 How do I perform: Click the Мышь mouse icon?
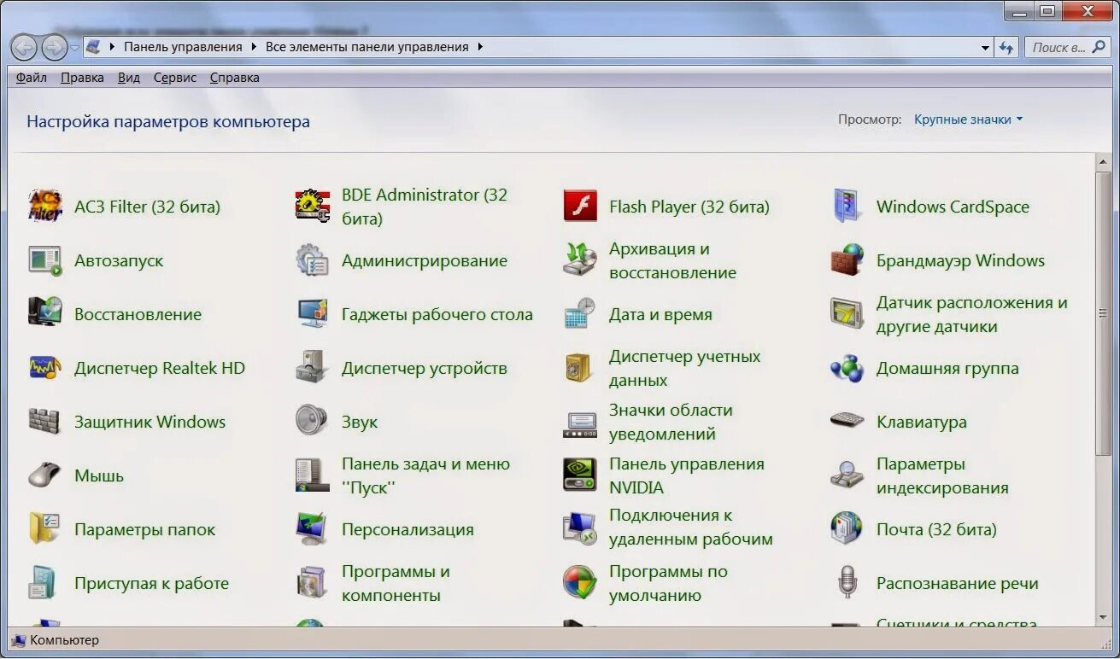pos(44,475)
